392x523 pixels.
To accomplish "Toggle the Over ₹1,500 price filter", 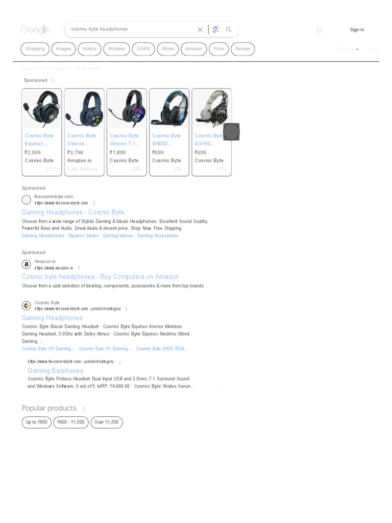I will click(x=107, y=422).
